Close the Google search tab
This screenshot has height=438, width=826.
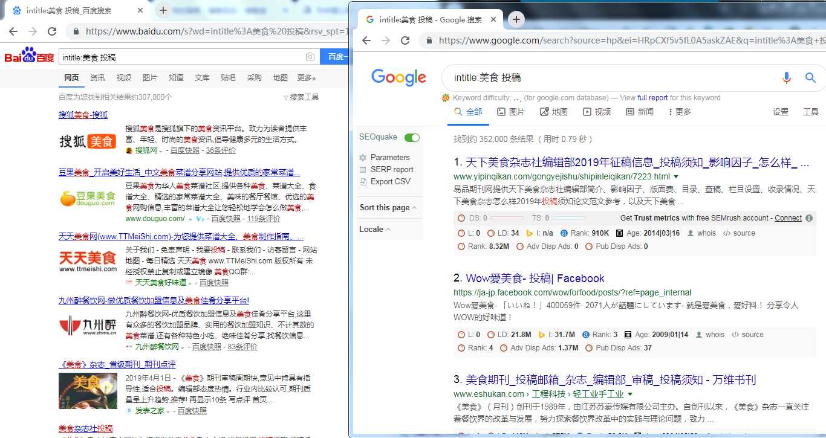pos(493,19)
